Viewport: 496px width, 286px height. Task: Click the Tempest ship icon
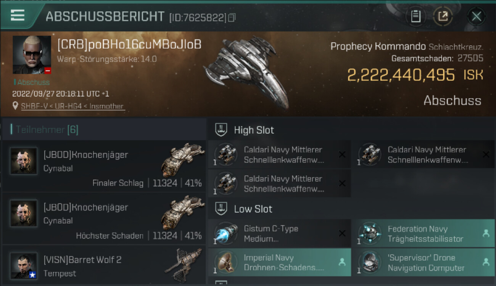(183, 265)
